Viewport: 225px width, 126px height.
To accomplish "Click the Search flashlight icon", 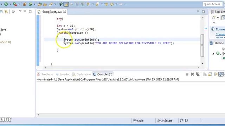I will point(51,4).
